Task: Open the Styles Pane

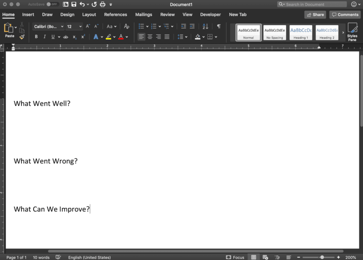Action: click(x=352, y=32)
